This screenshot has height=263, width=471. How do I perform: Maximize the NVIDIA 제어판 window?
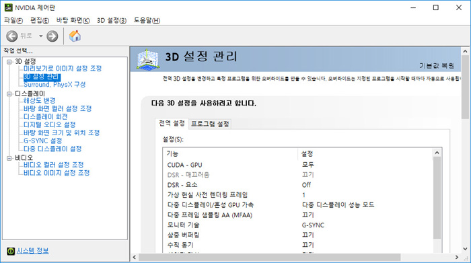click(x=436, y=8)
